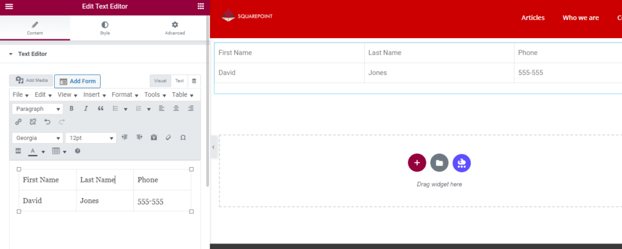Click the insert link chain icon
This screenshot has width=622, height=249.
click(x=18, y=122)
